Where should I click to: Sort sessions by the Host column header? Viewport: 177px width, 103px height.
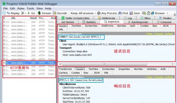click(53, 18)
